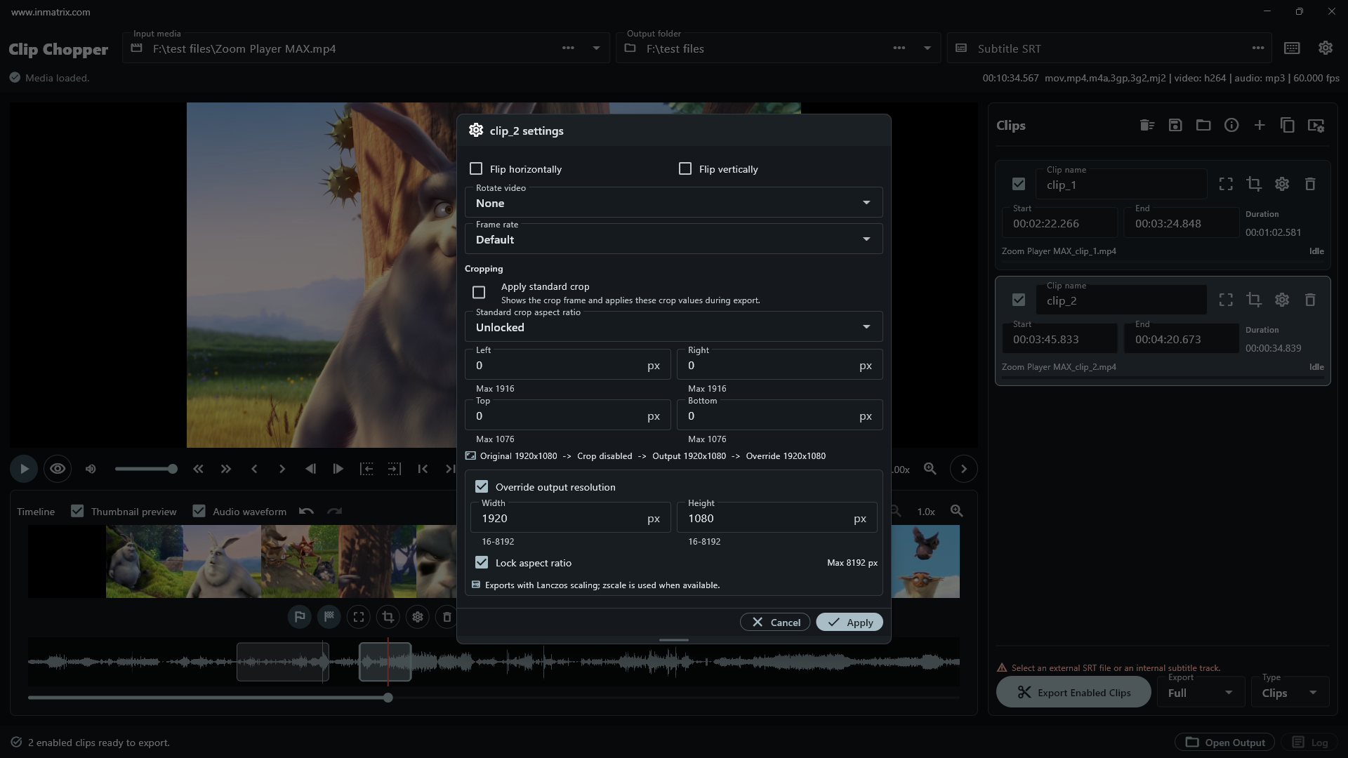Toggle Lock aspect ratio checkbox
Image resolution: width=1348 pixels, height=758 pixels.
coord(482,563)
